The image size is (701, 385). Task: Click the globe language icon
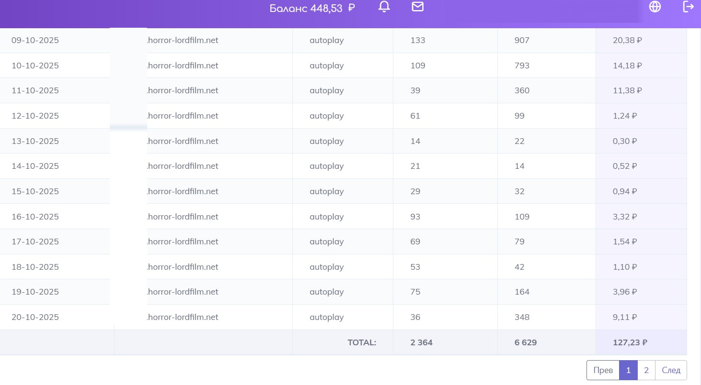(655, 7)
